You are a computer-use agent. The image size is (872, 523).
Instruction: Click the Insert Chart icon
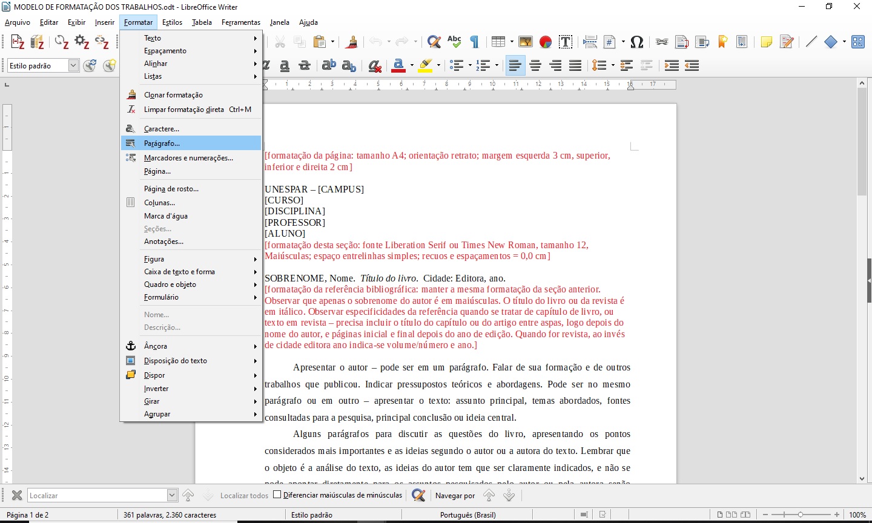[x=546, y=42]
